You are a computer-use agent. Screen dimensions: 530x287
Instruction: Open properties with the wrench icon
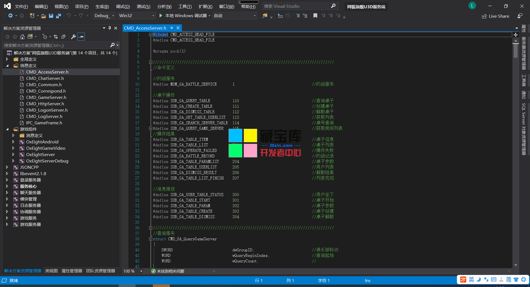click(x=73, y=36)
